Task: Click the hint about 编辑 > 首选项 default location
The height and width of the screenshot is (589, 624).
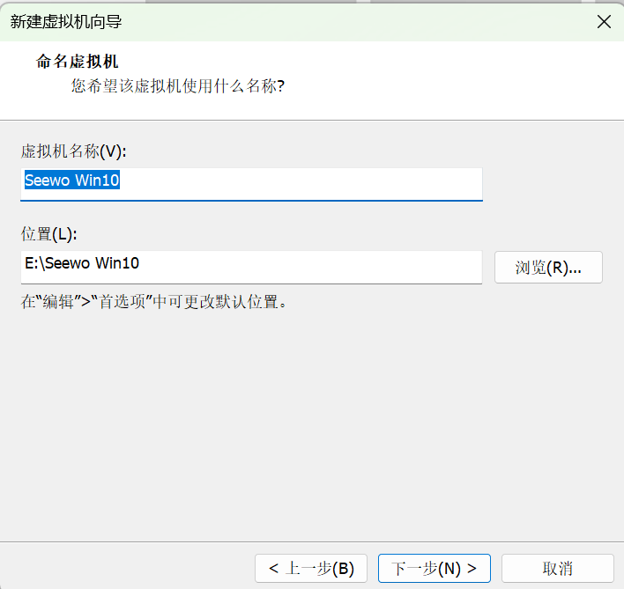Action: tap(154, 302)
